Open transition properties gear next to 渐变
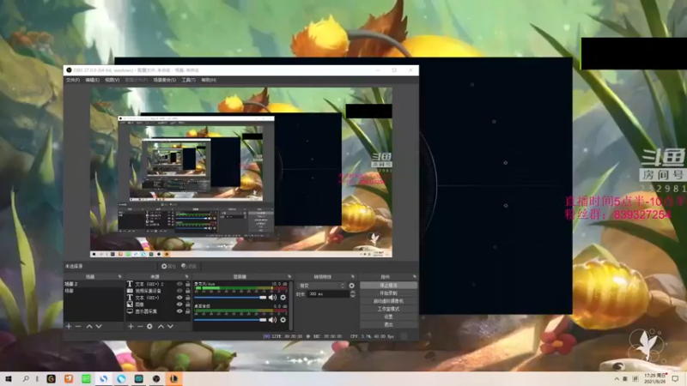 click(x=351, y=286)
